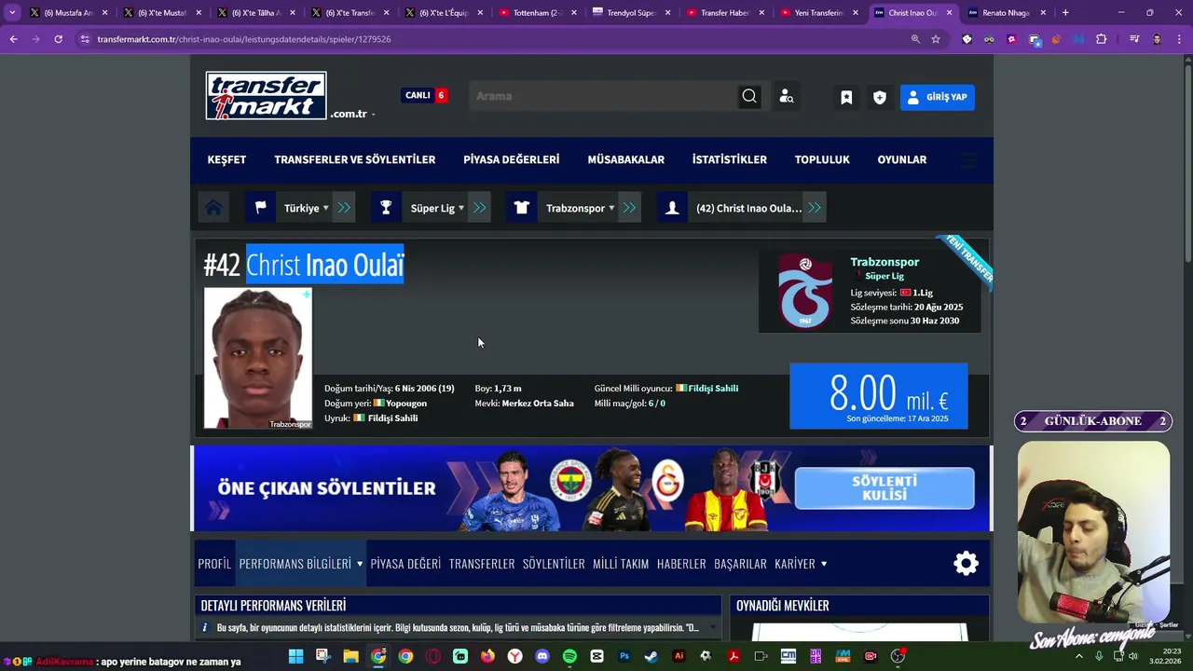Open the PİYASA DEĞERLERİ menu
1193x671 pixels.
click(511, 159)
